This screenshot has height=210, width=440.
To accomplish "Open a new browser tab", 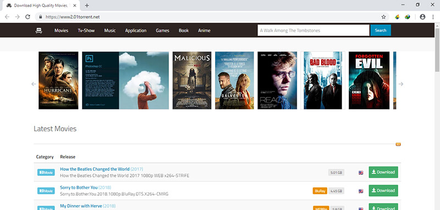I will (x=87, y=6).
